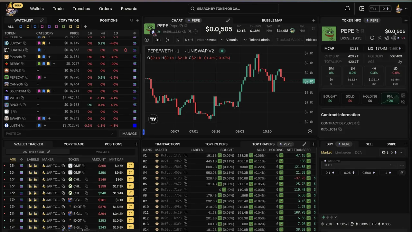Screen dimensions: 412x232
Task: Click the MANAGE button
Action: 129,133
